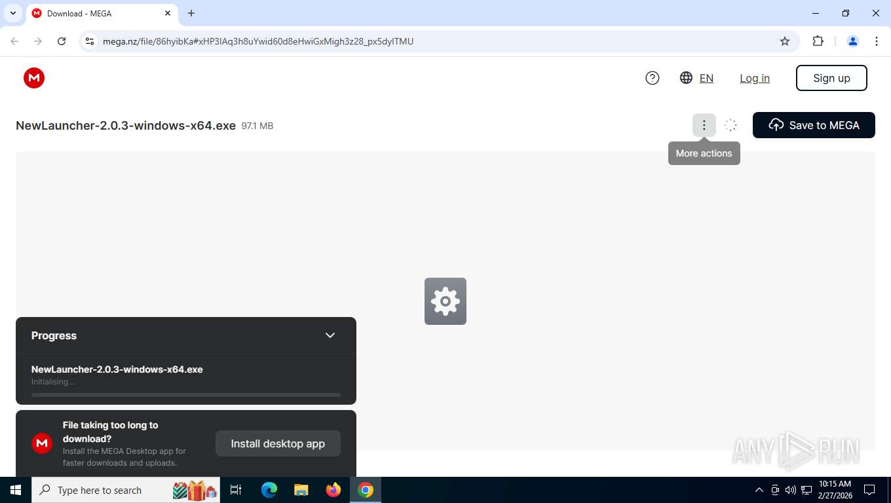View site information icon in address bar
Screen dimensions: 891x503
(90, 41)
